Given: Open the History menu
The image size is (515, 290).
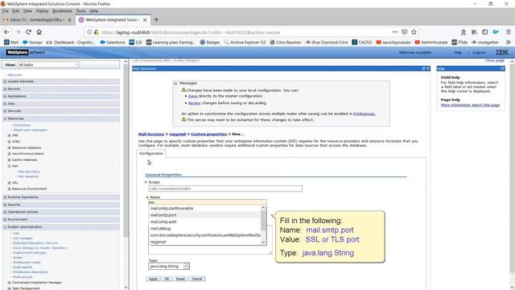Looking at the screenshot, I should click(x=42, y=10).
